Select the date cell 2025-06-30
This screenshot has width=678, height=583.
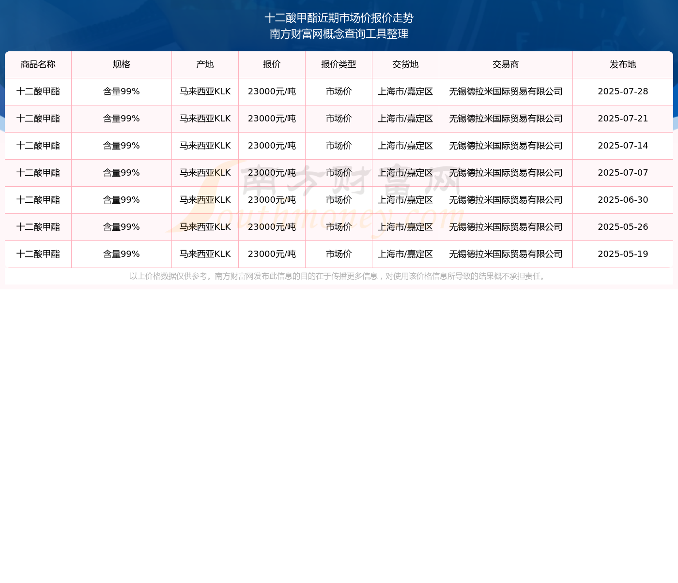point(623,200)
